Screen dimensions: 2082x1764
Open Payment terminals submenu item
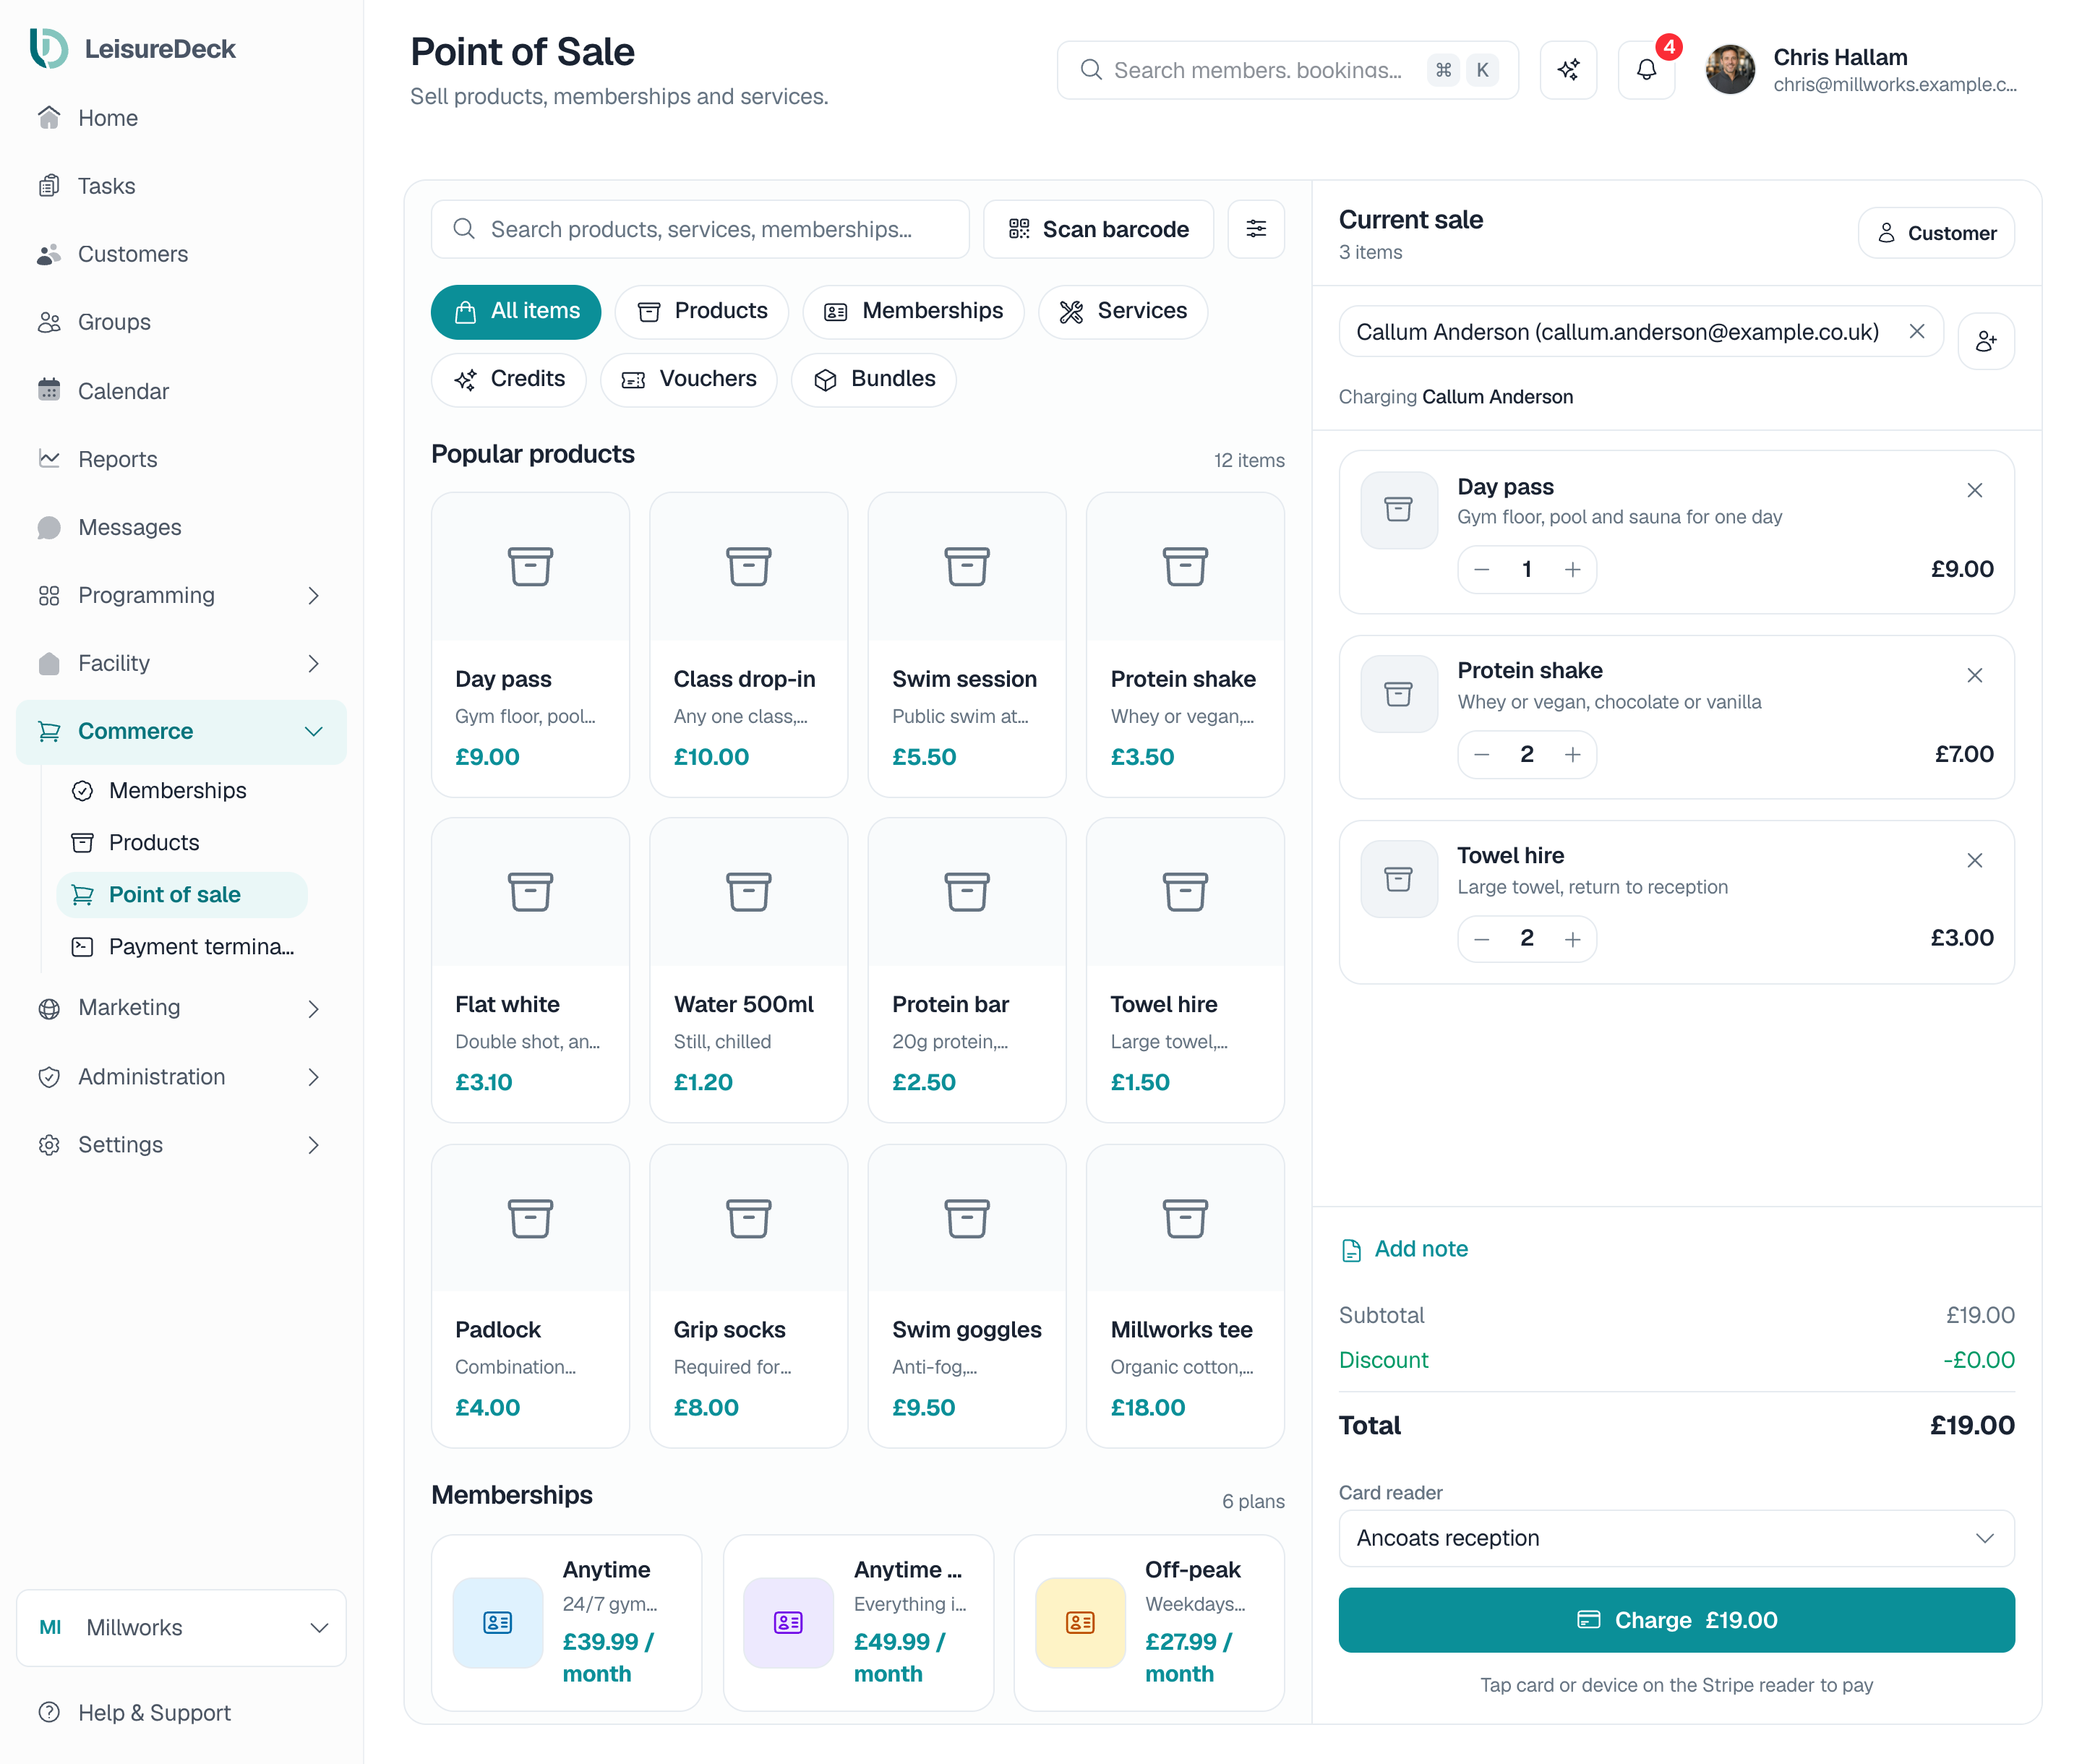(x=183, y=947)
